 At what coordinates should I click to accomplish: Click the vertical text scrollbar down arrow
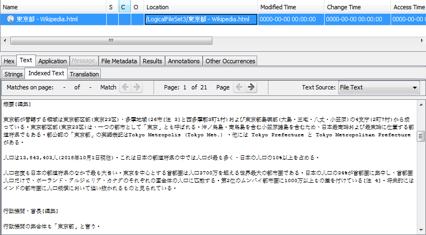point(421,231)
